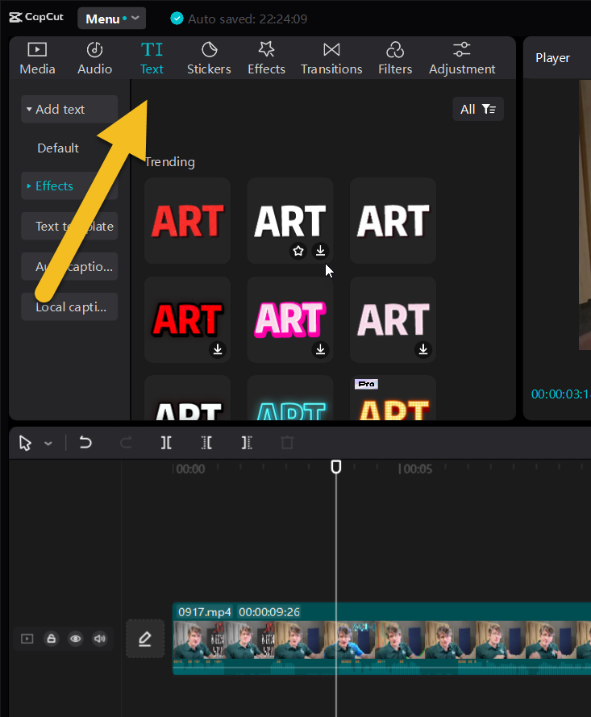Expand the Effects sidebar section
Image resolution: width=591 pixels, height=717 pixels.
[69, 186]
